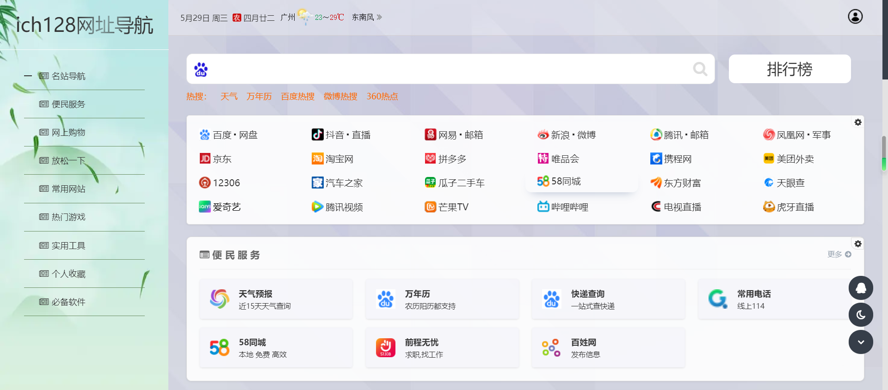Click the bell notification round button
Screen dimensions: 888x390
(x=861, y=288)
